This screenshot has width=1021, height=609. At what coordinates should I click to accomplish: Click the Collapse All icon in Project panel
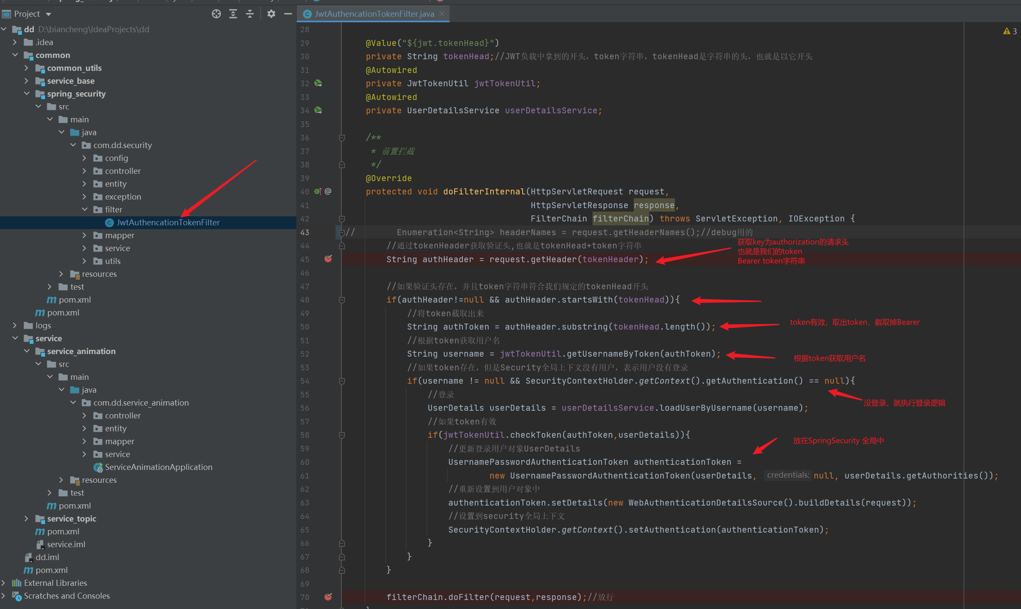[250, 14]
